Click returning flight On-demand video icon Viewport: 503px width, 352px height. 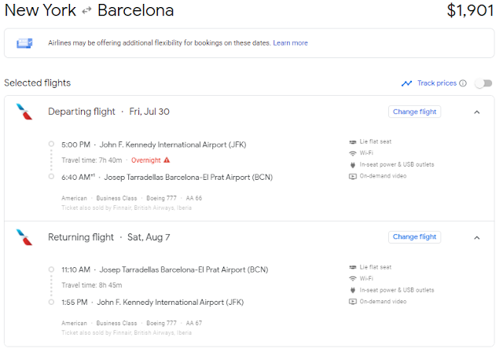pyautogui.click(x=352, y=302)
